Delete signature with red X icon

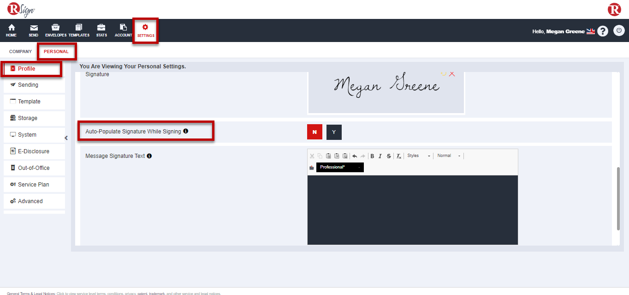(x=452, y=74)
